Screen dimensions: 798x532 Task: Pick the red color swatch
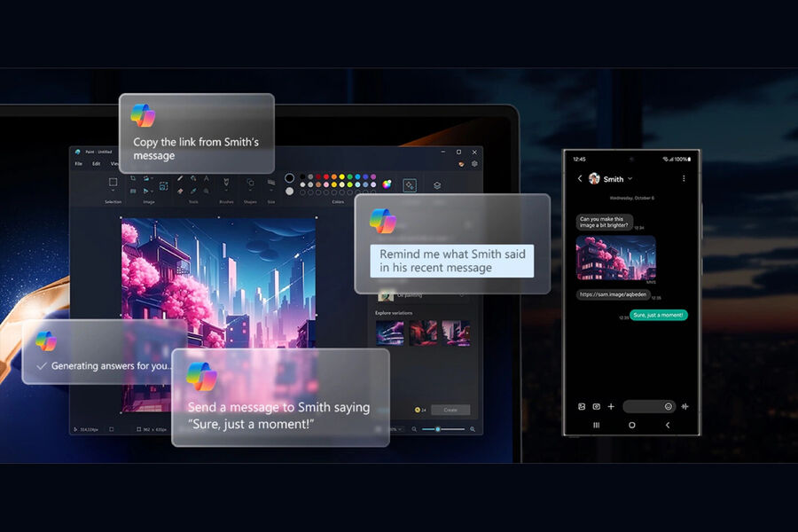tap(325, 176)
